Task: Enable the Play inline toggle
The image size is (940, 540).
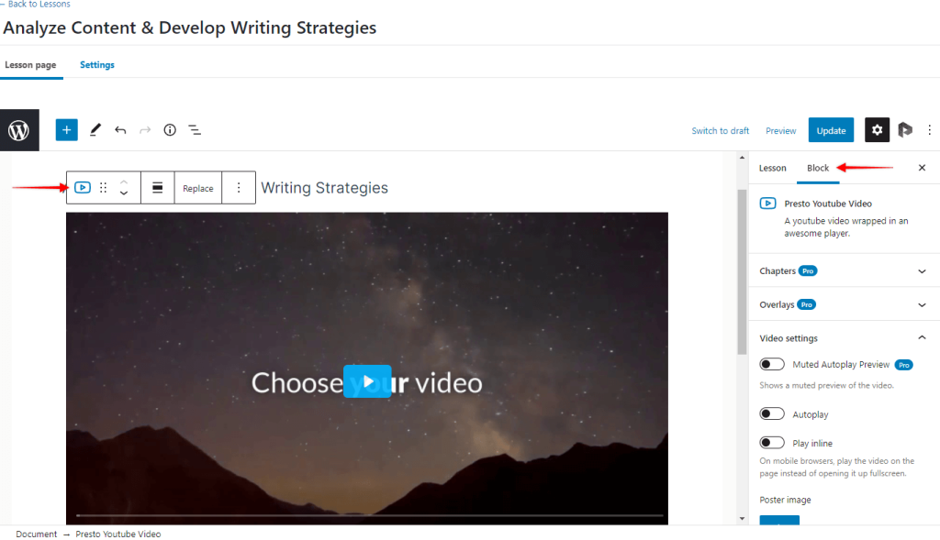Action: pyautogui.click(x=771, y=443)
